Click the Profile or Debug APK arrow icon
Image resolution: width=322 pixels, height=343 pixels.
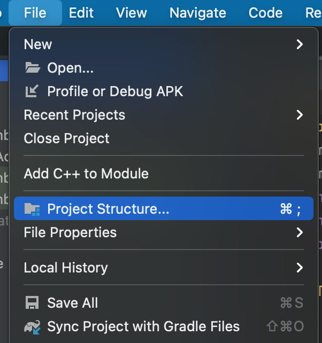[x=33, y=91]
